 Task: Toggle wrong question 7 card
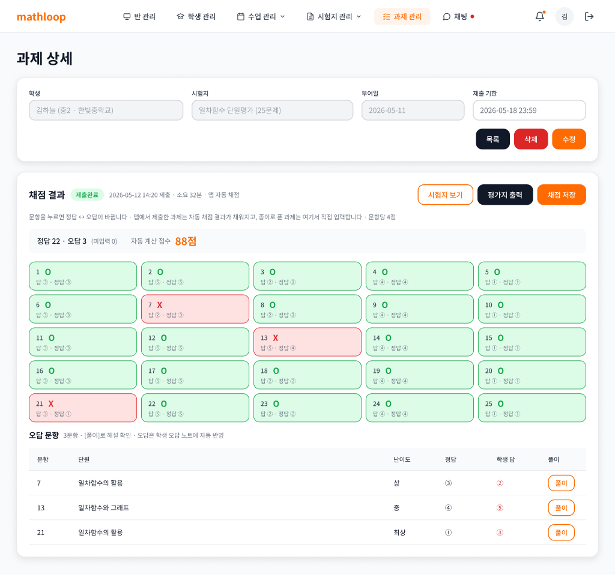coord(195,309)
